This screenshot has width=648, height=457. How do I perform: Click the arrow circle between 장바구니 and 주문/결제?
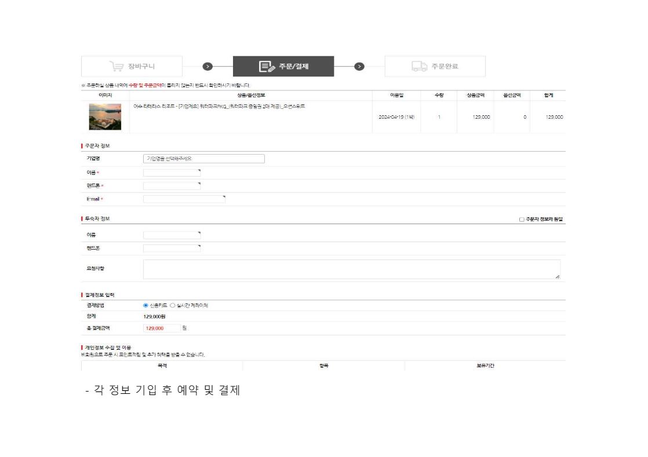coord(208,67)
